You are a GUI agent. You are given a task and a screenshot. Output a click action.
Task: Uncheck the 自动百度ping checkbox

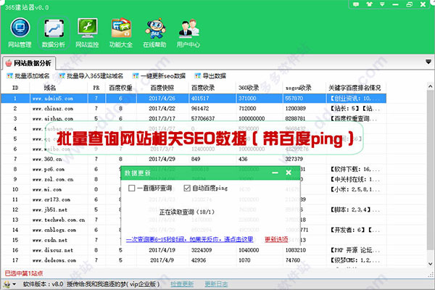(187, 188)
